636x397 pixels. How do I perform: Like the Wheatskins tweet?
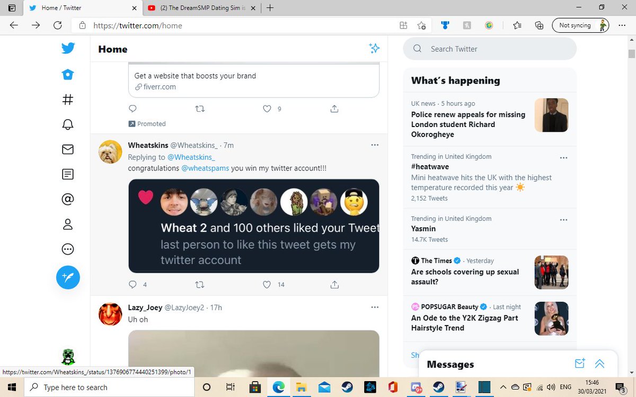(267, 284)
